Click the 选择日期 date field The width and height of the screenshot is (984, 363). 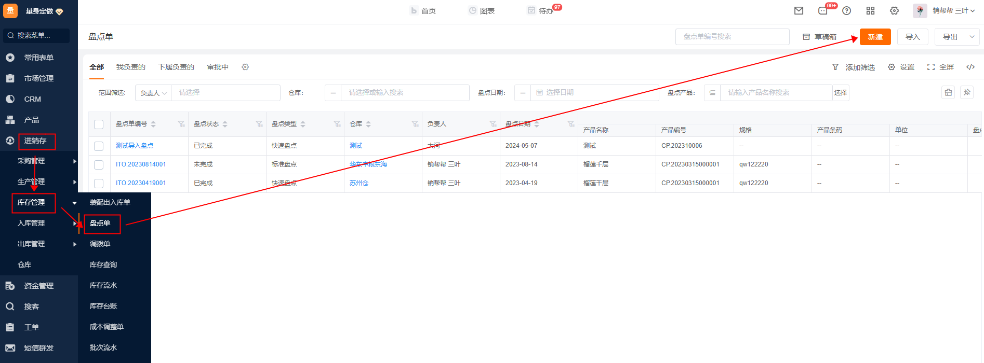pyautogui.click(x=595, y=93)
